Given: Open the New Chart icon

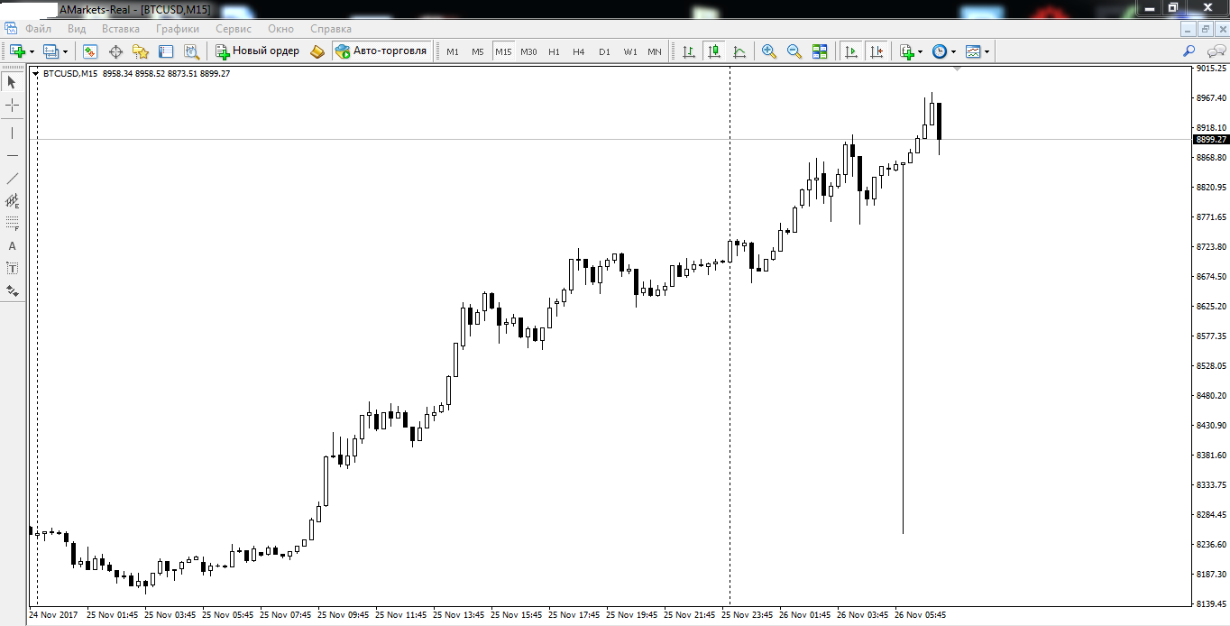Looking at the screenshot, I should tap(18, 51).
